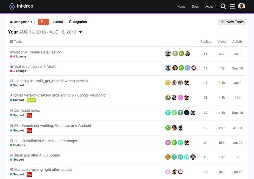Click the P avatar in Linux installation row
The image size is (254, 179).
click(x=180, y=143)
